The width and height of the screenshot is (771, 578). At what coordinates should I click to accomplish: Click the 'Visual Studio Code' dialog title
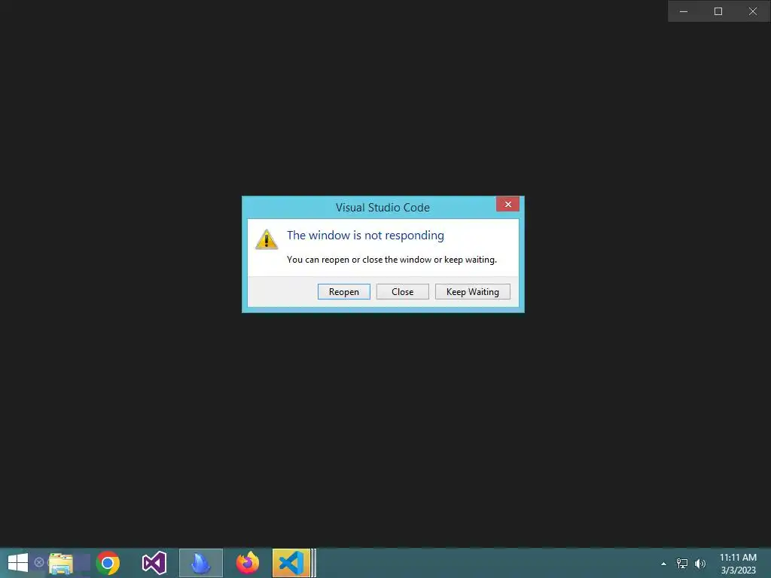(382, 208)
